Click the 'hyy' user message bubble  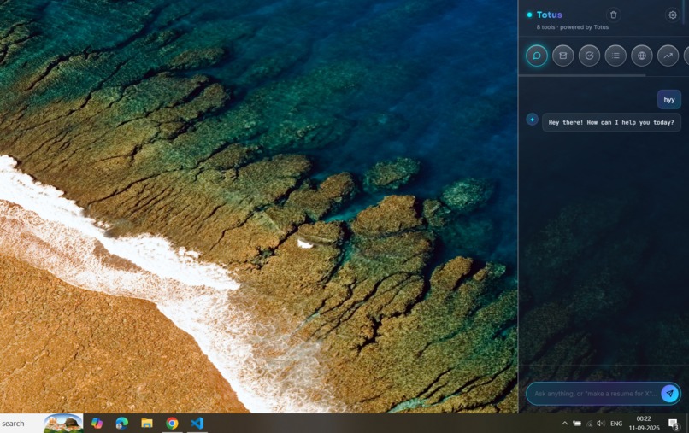[x=669, y=100]
